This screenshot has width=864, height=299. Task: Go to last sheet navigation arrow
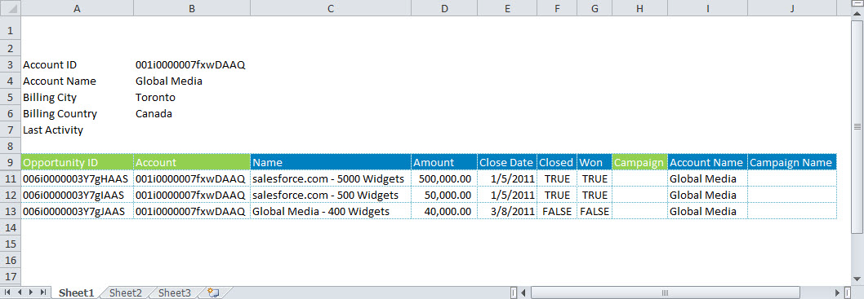click(42, 293)
